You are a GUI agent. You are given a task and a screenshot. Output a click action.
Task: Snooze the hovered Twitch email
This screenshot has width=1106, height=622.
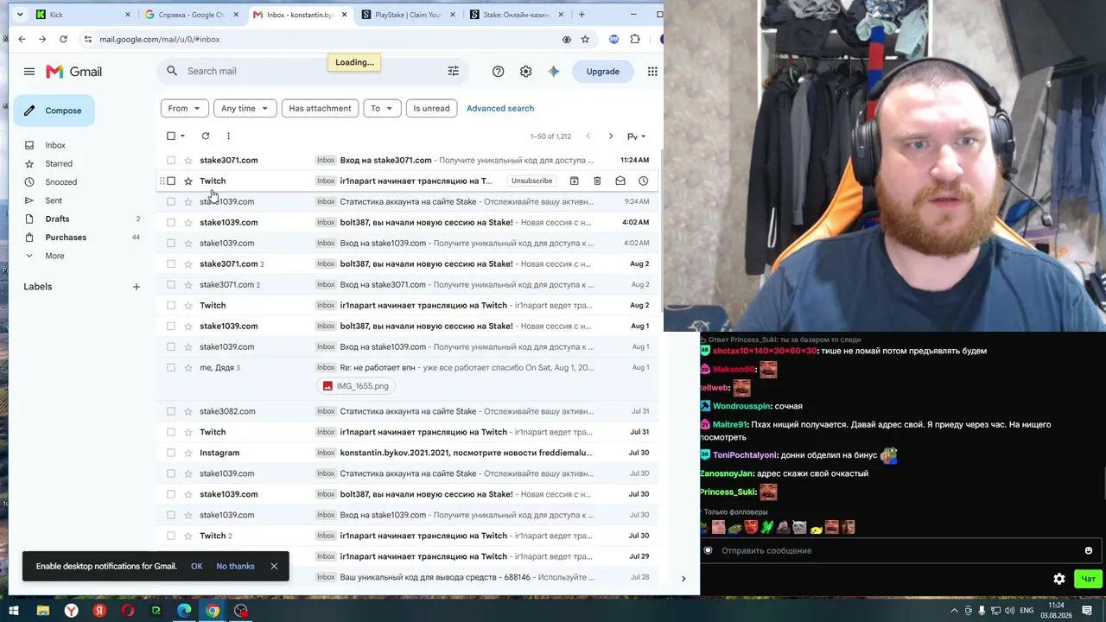click(643, 181)
